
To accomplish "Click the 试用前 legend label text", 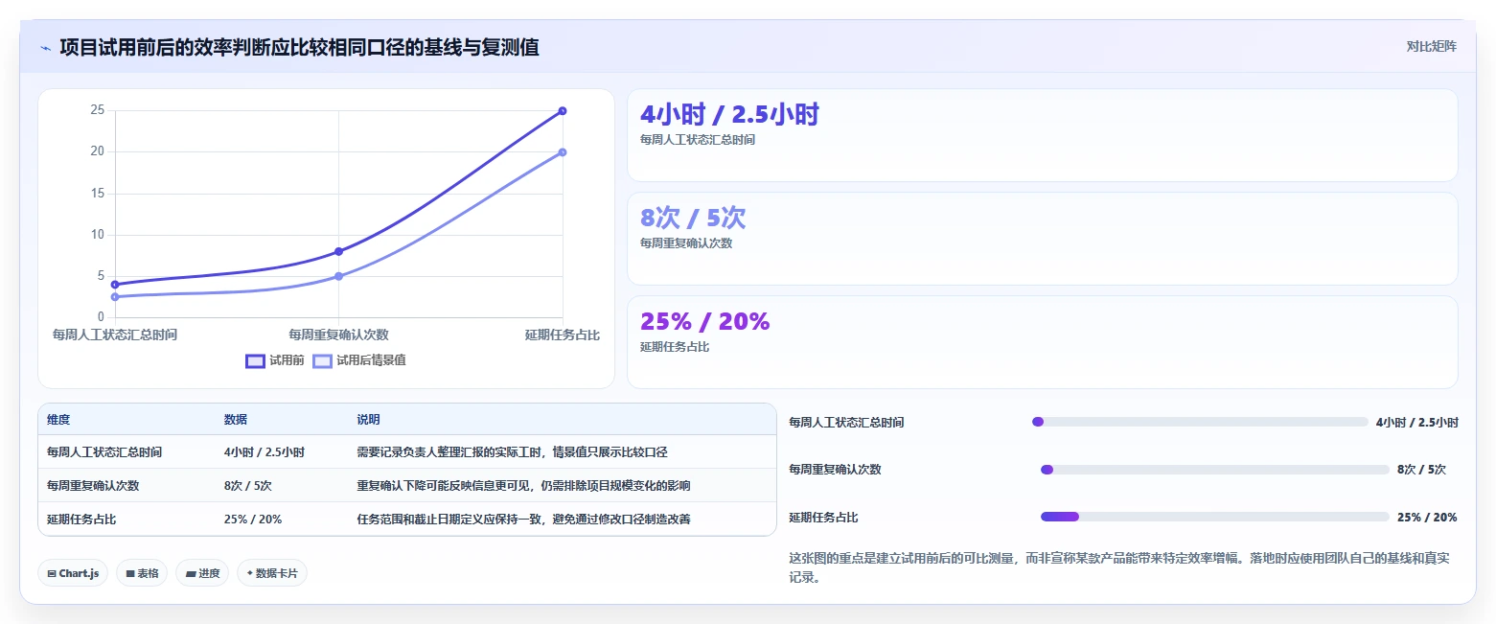I will pos(287,361).
